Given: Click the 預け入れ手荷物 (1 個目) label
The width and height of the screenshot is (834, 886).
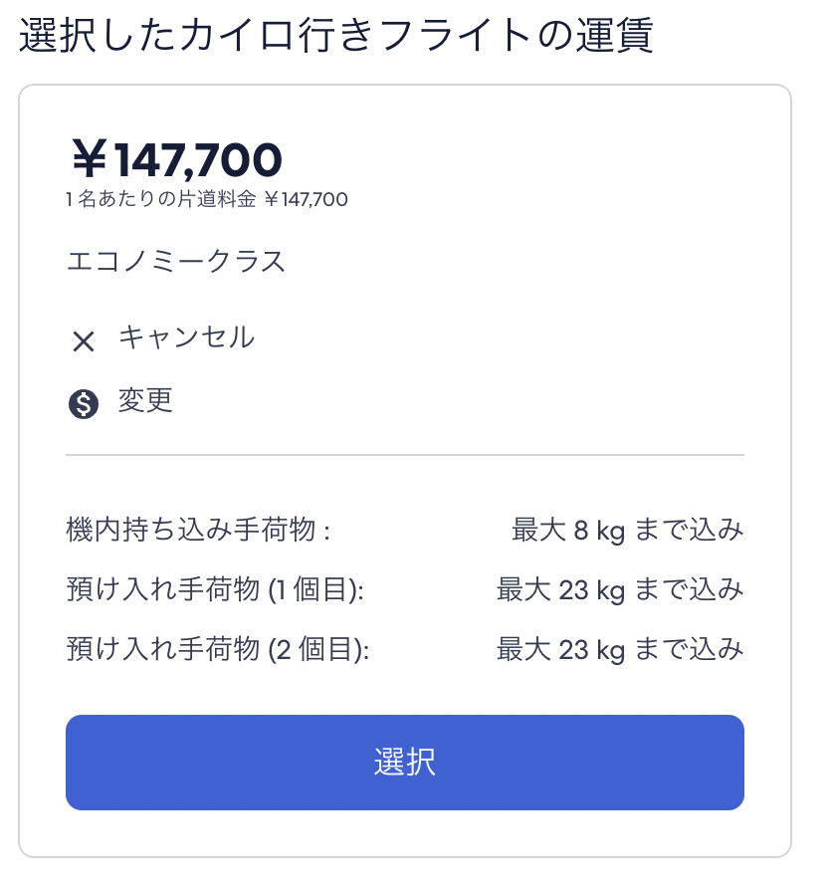Looking at the screenshot, I should (215, 589).
